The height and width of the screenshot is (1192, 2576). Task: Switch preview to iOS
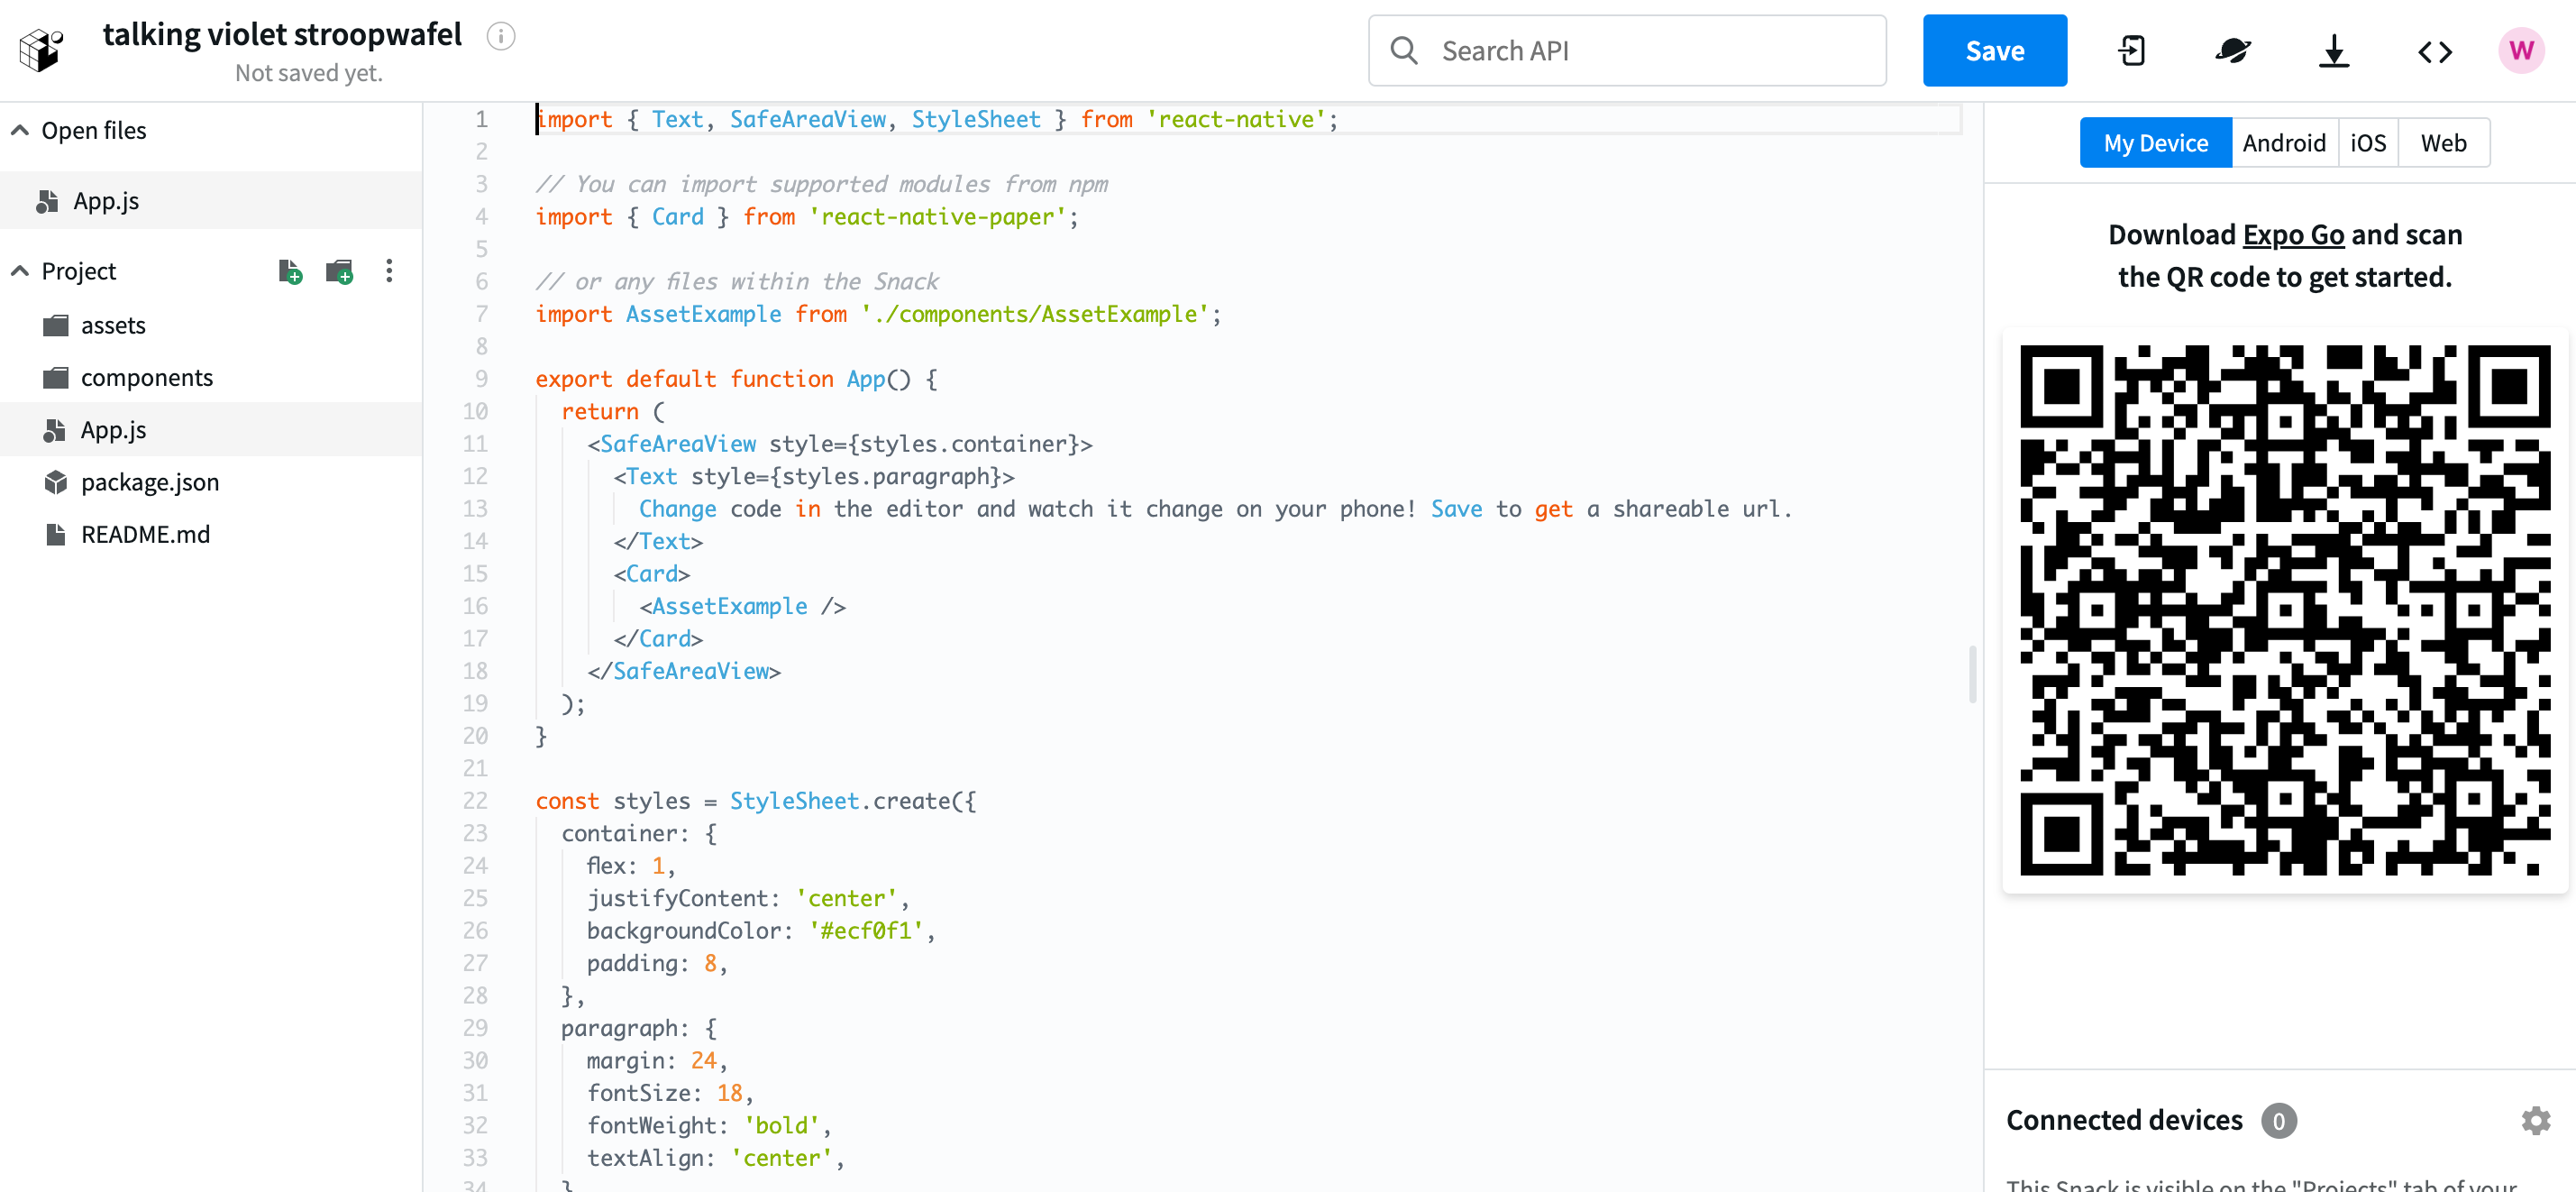pos(2367,143)
